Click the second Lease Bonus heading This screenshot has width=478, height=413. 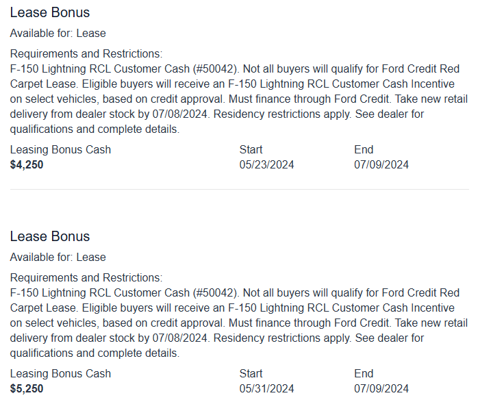click(x=50, y=237)
